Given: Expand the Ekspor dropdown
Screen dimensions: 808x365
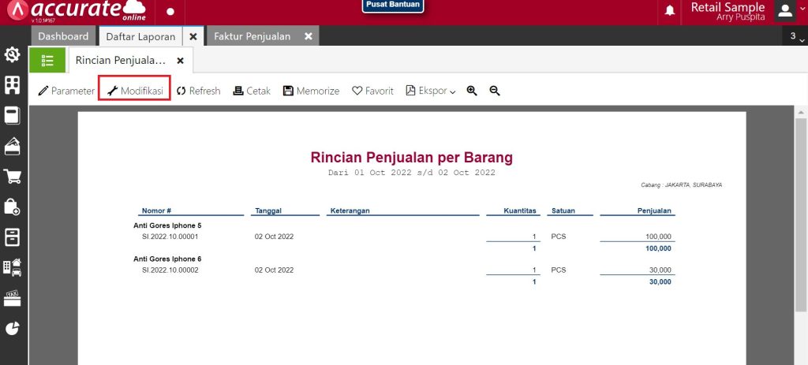Looking at the screenshot, I should pyautogui.click(x=431, y=91).
